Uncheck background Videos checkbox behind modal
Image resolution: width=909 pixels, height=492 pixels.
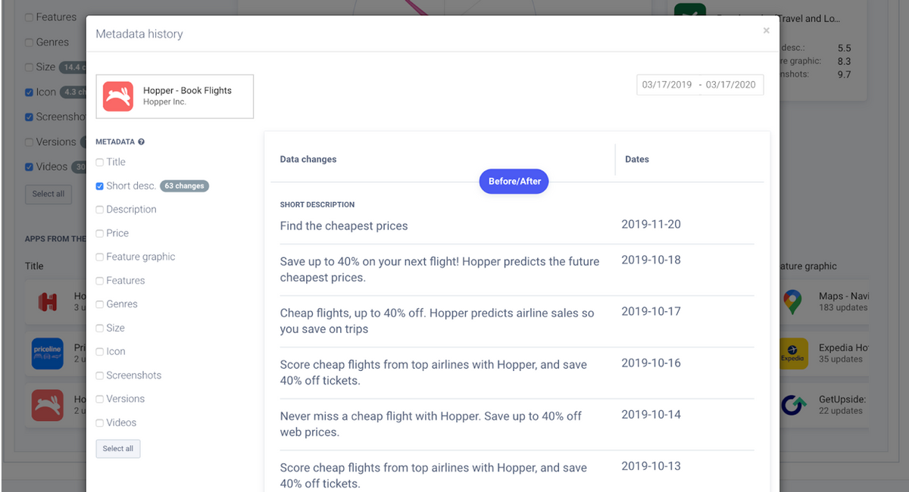[29, 167]
